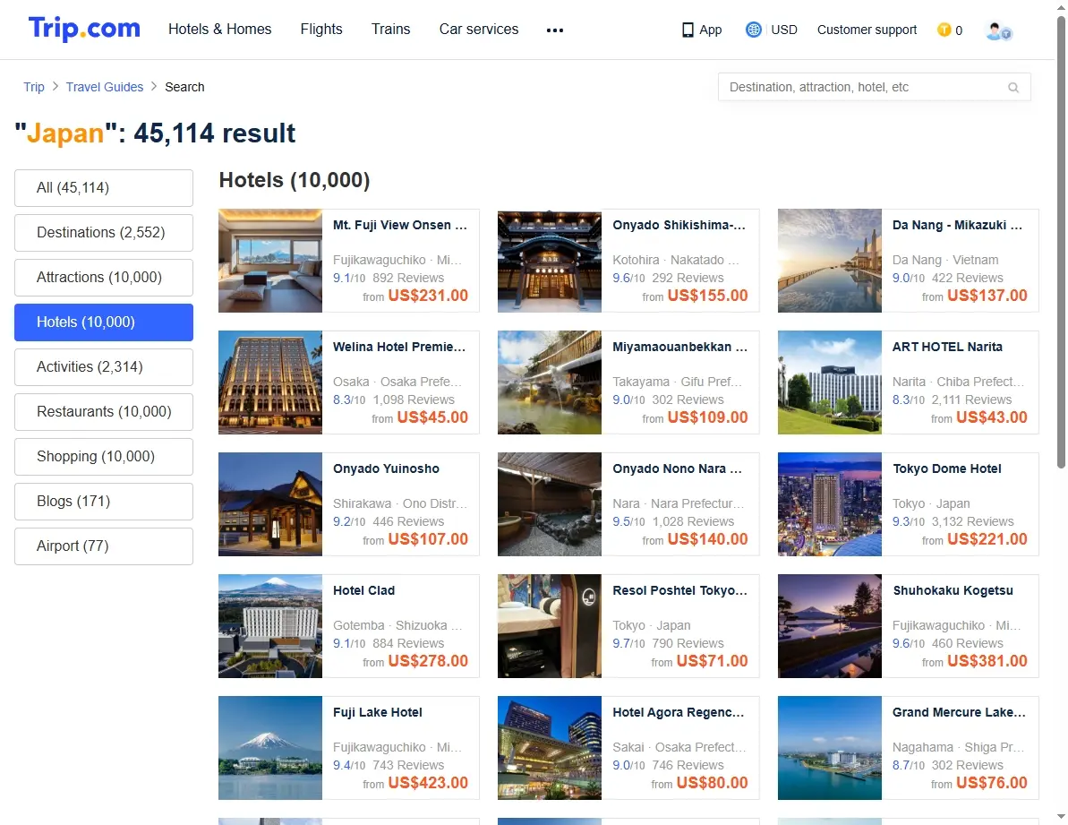Click the US$381.00 price
The width and height of the screenshot is (1068, 825).
coord(987,661)
